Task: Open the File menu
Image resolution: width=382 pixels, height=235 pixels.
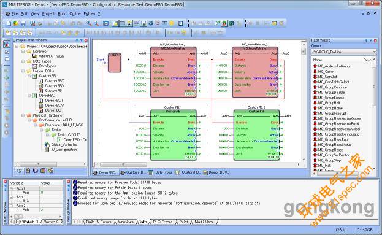Action: click(15, 14)
